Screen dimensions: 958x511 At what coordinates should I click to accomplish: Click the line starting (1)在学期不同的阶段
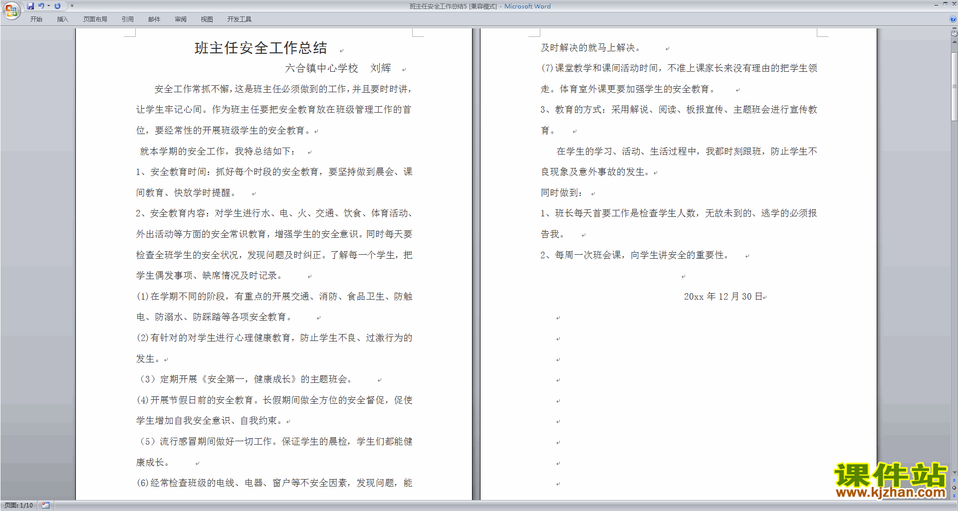[x=274, y=297]
